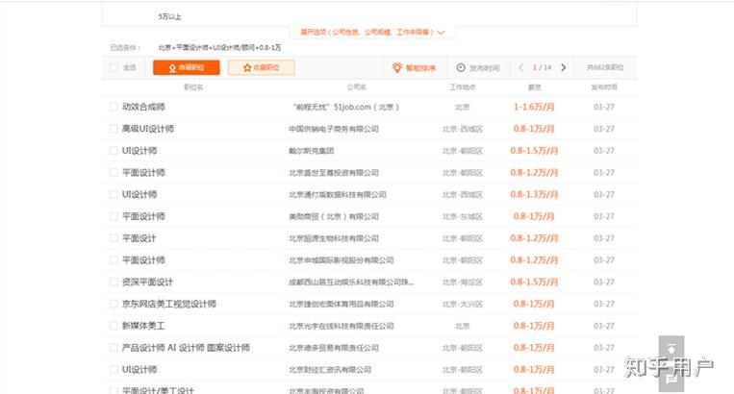The height and width of the screenshot is (394, 734).
Task: Check the box for 京东网店美工视觉设计师
Action: pos(114,305)
